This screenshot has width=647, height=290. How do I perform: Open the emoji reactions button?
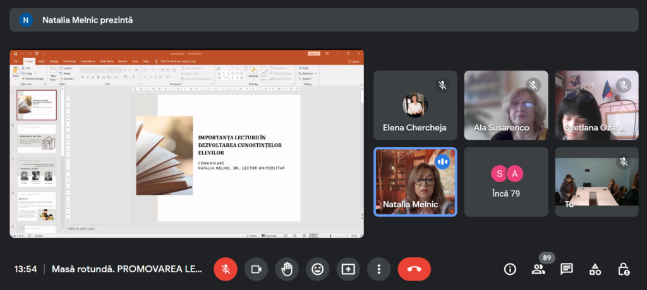click(317, 269)
